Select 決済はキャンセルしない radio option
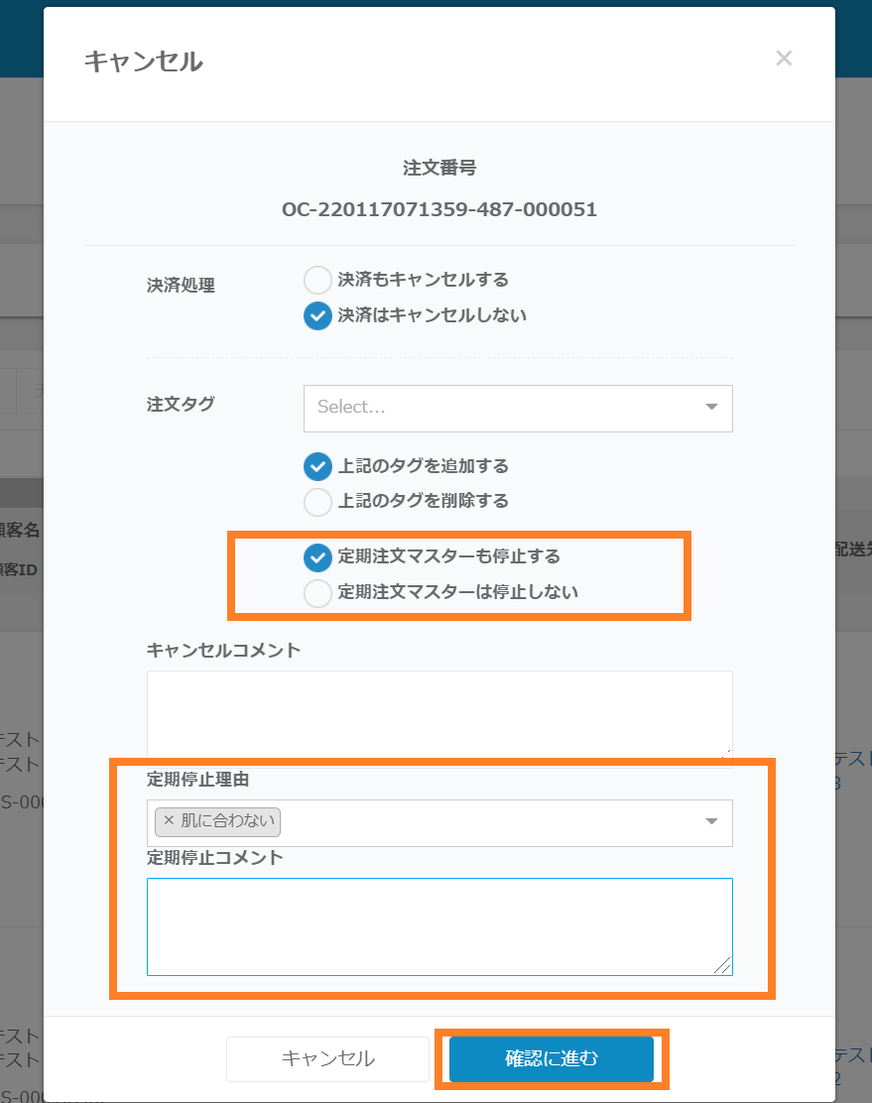Screen dimensions: 872x1103 pos(317,315)
